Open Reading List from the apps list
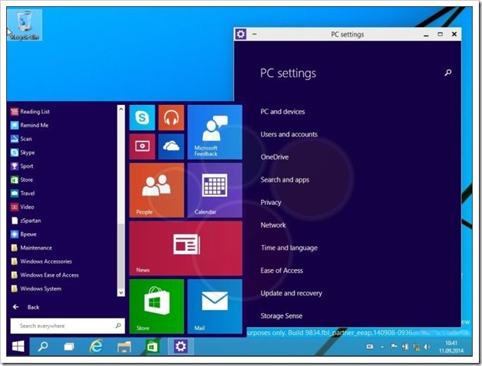Image resolution: width=482 pixels, height=366 pixels. (34, 111)
